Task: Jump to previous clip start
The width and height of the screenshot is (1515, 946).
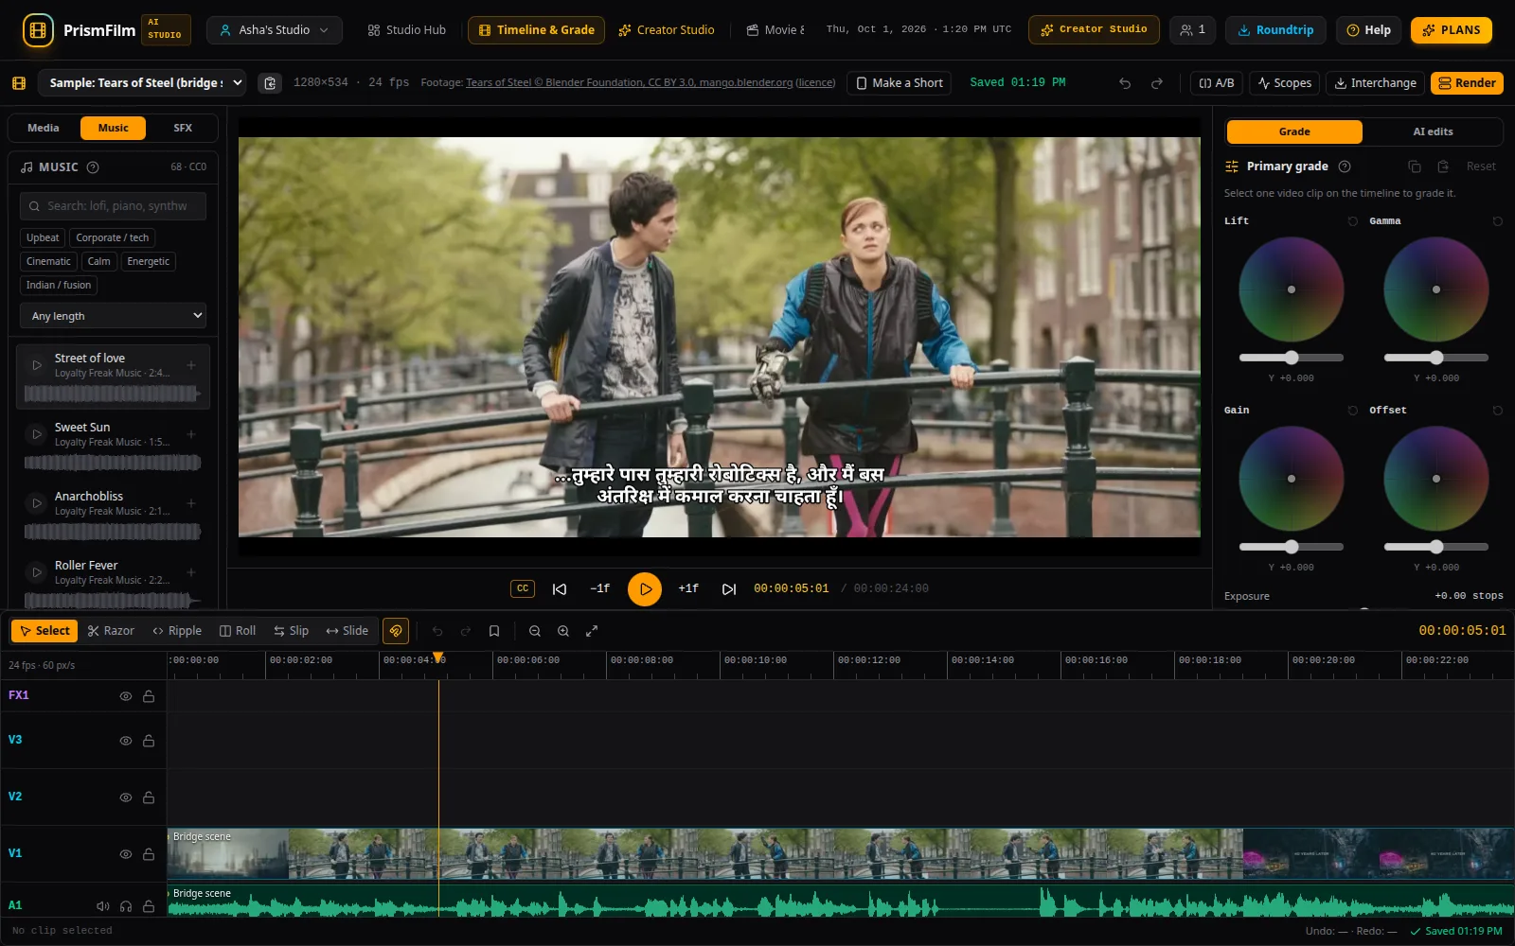Action: click(x=560, y=588)
